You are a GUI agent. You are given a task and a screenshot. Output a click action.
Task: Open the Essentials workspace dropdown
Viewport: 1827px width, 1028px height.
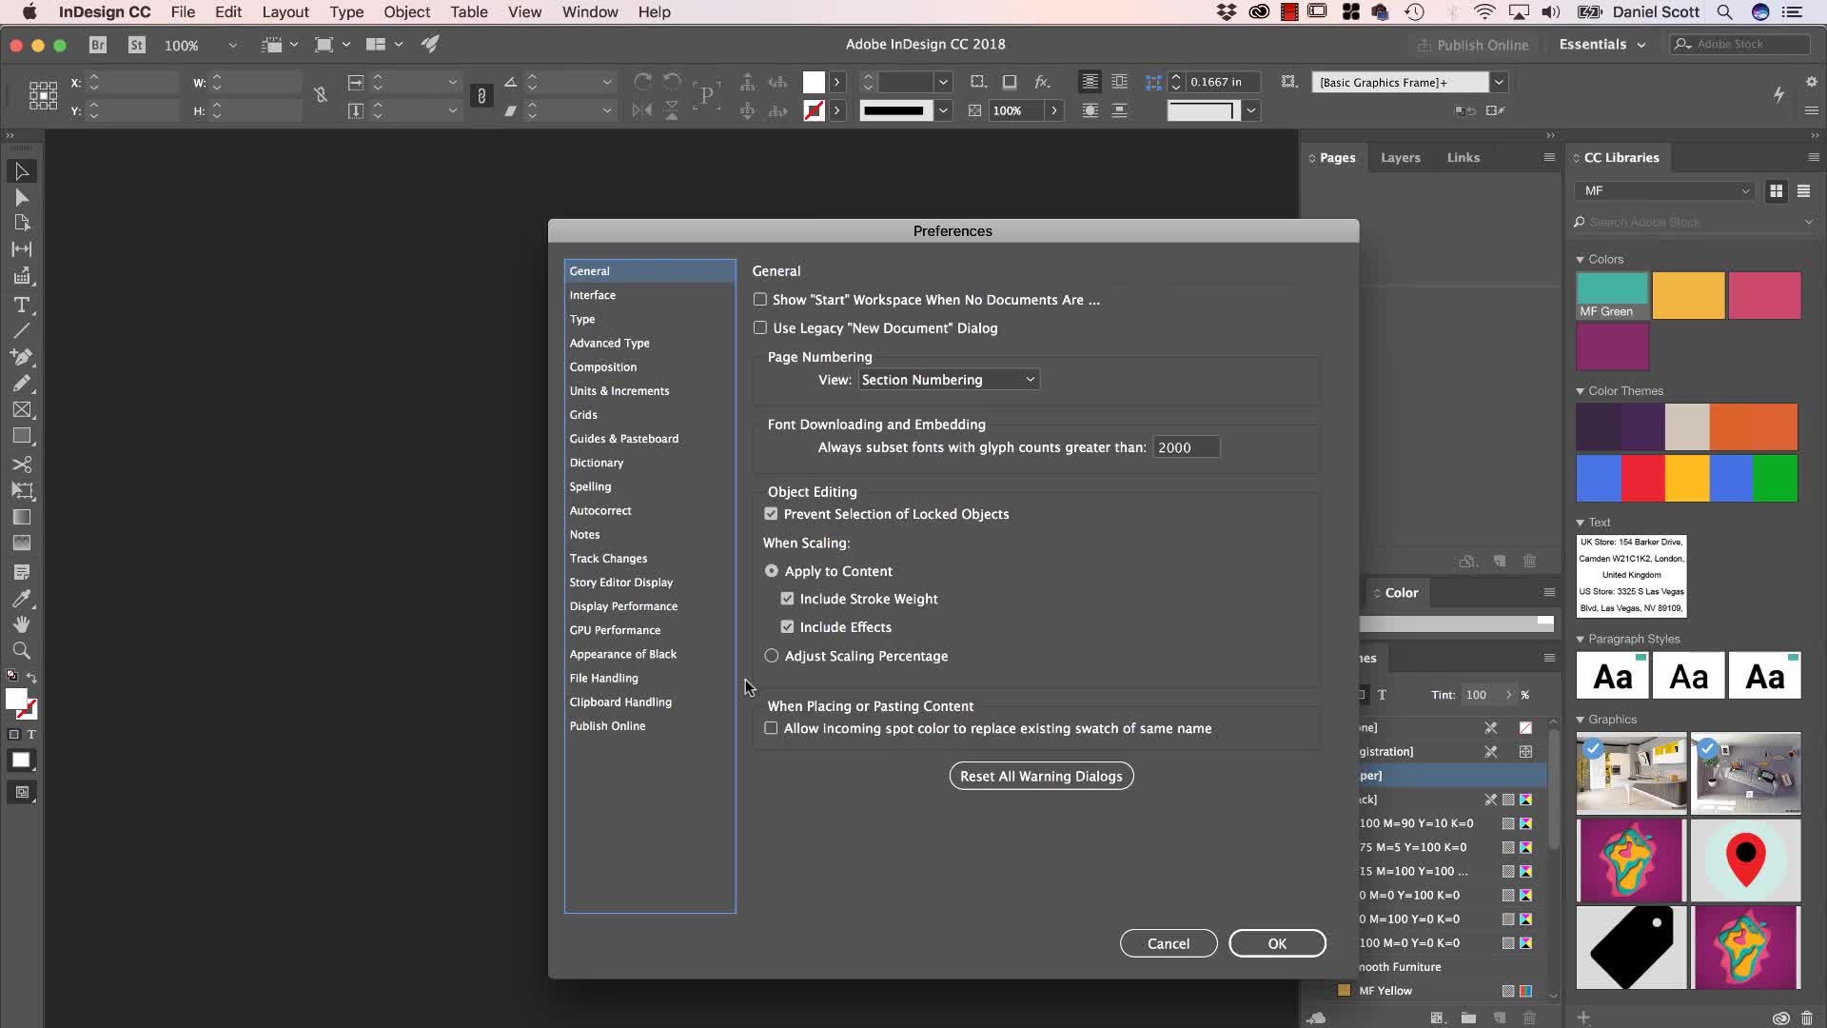[x=1601, y=45]
